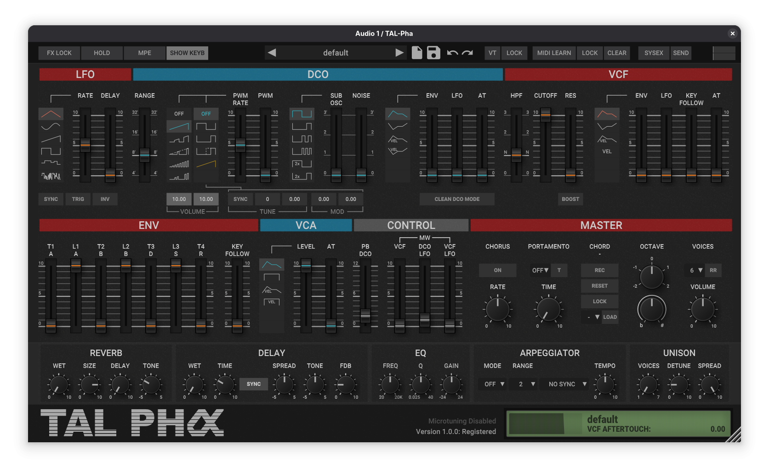Screen dimensions: 769x473
Task: Click the undo arrow icon
Action: pos(452,53)
